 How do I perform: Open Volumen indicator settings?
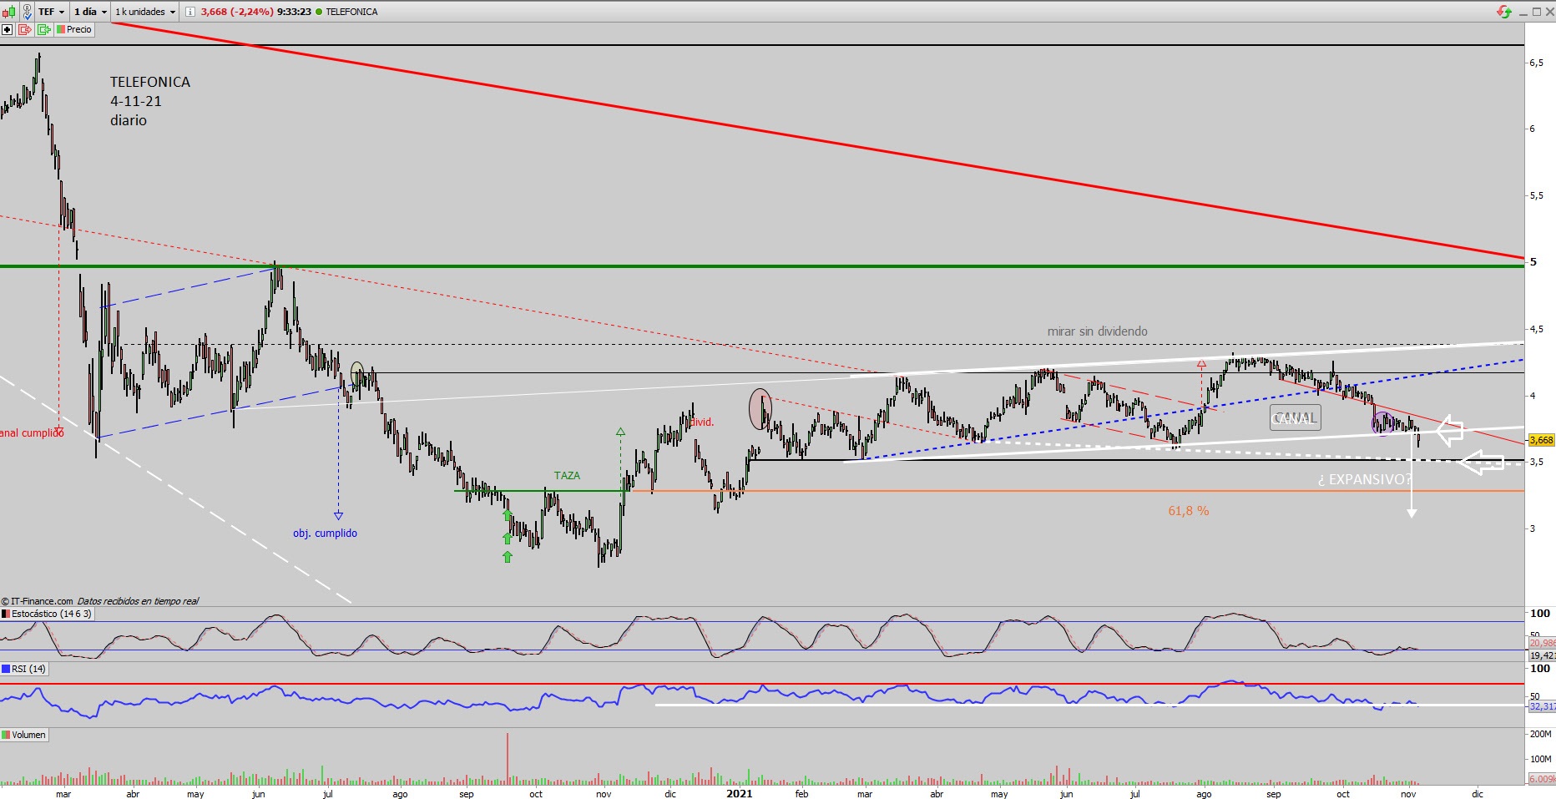click(24, 735)
